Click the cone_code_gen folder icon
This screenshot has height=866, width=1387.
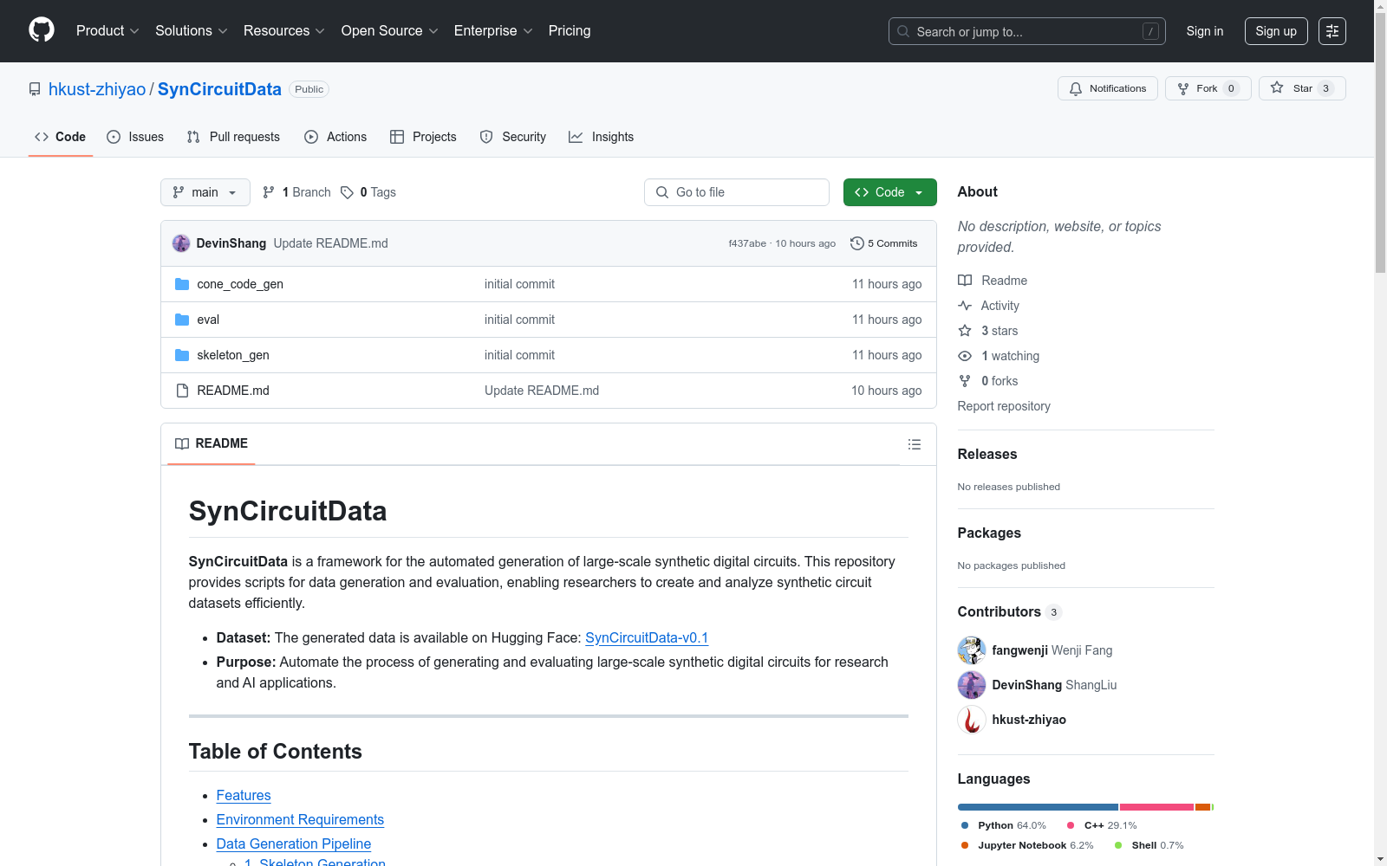pyautogui.click(x=182, y=284)
